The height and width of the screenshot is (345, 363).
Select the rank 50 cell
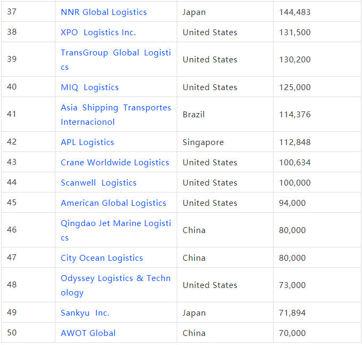[12, 333]
